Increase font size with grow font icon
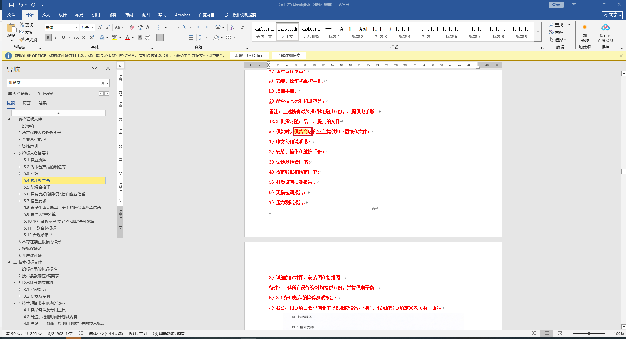Viewport: 626px width, 339px height. click(x=100, y=28)
